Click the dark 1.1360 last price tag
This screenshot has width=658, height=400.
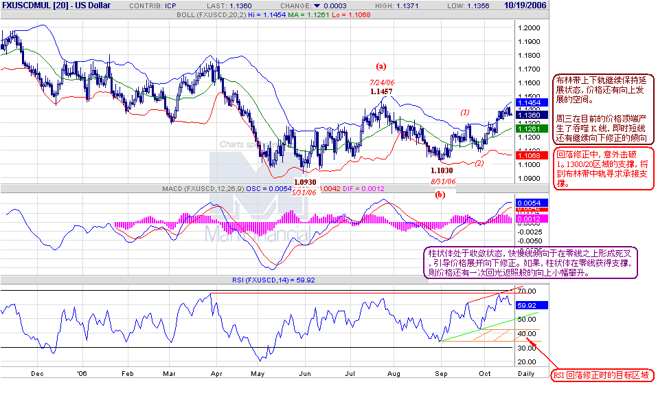tap(531, 115)
